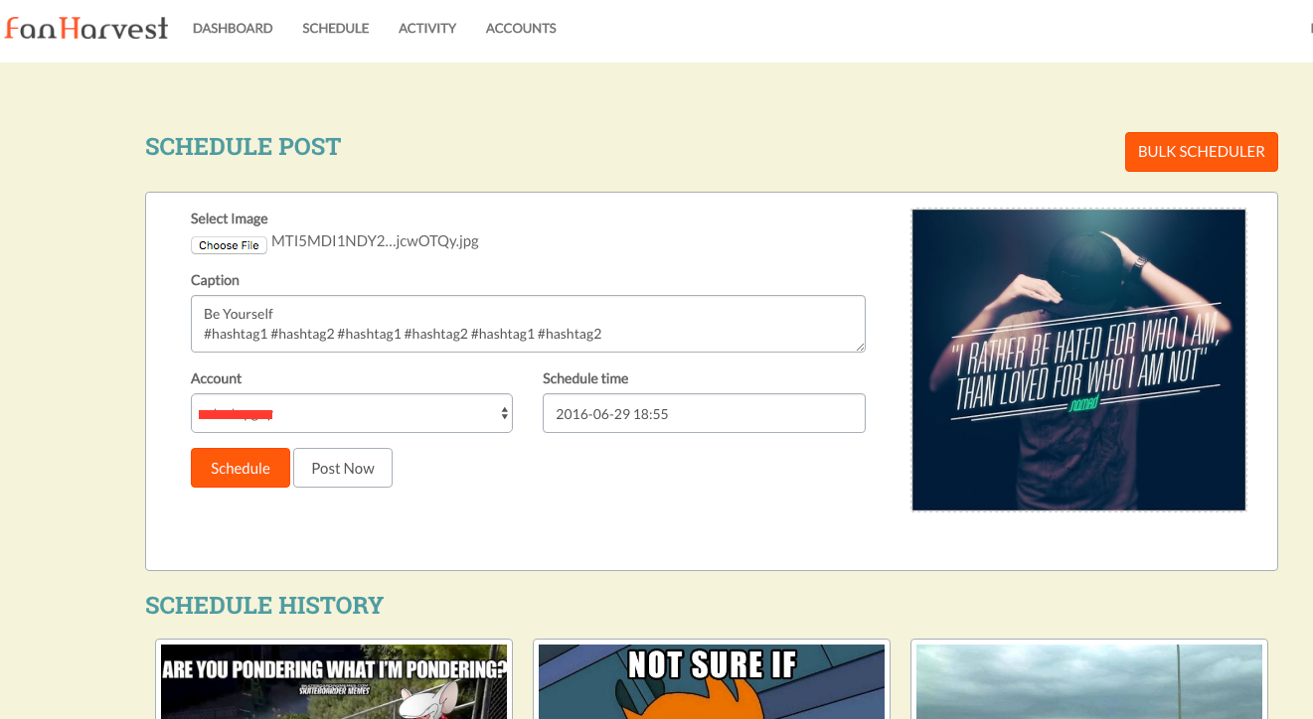Click the Select Image label
The height and width of the screenshot is (719, 1313).
point(230,218)
